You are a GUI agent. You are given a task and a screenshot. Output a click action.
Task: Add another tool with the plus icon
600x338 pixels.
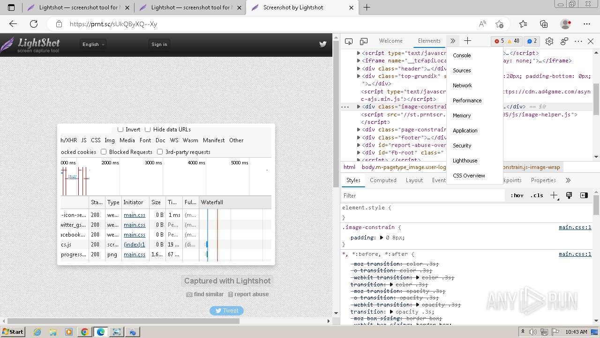tap(467, 41)
